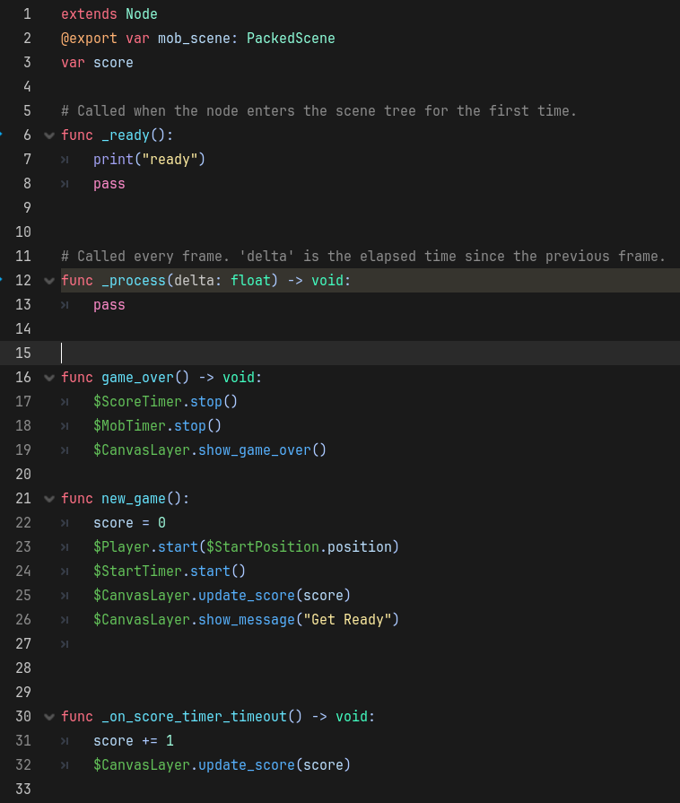Image resolution: width=680 pixels, height=803 pixels.
Task: Click 'score' in the var declaration on line 3
Action: tap(113, 63)
